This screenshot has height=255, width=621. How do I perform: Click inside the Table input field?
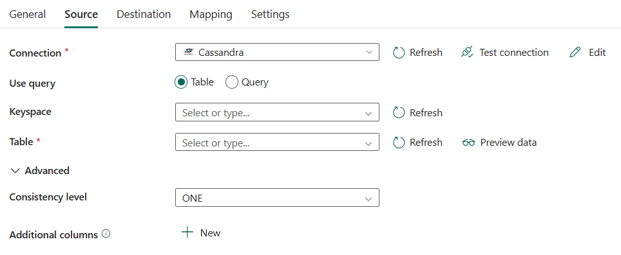point(277,142)
